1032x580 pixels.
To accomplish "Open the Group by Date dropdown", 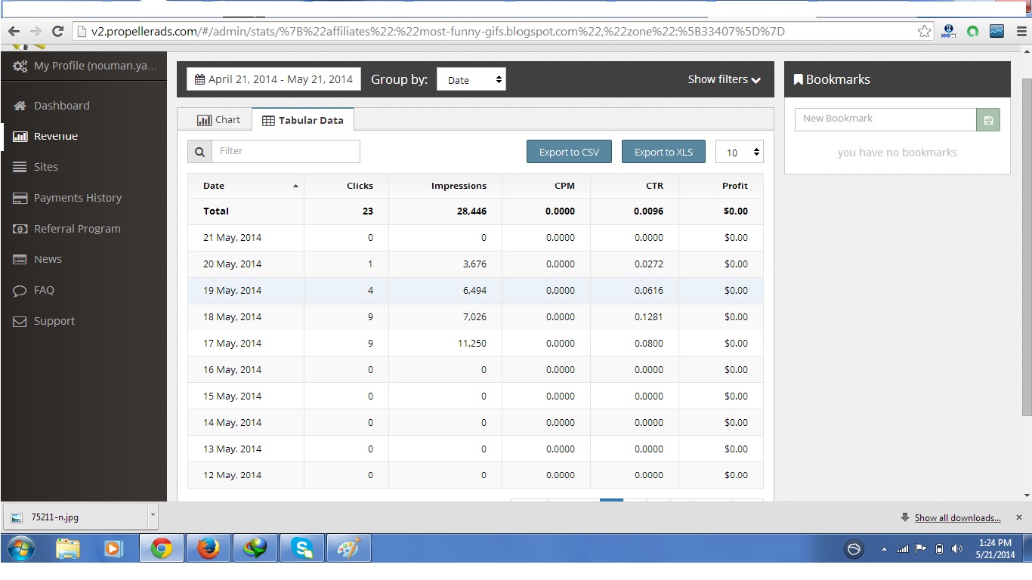I will click(x=471, y=79).
